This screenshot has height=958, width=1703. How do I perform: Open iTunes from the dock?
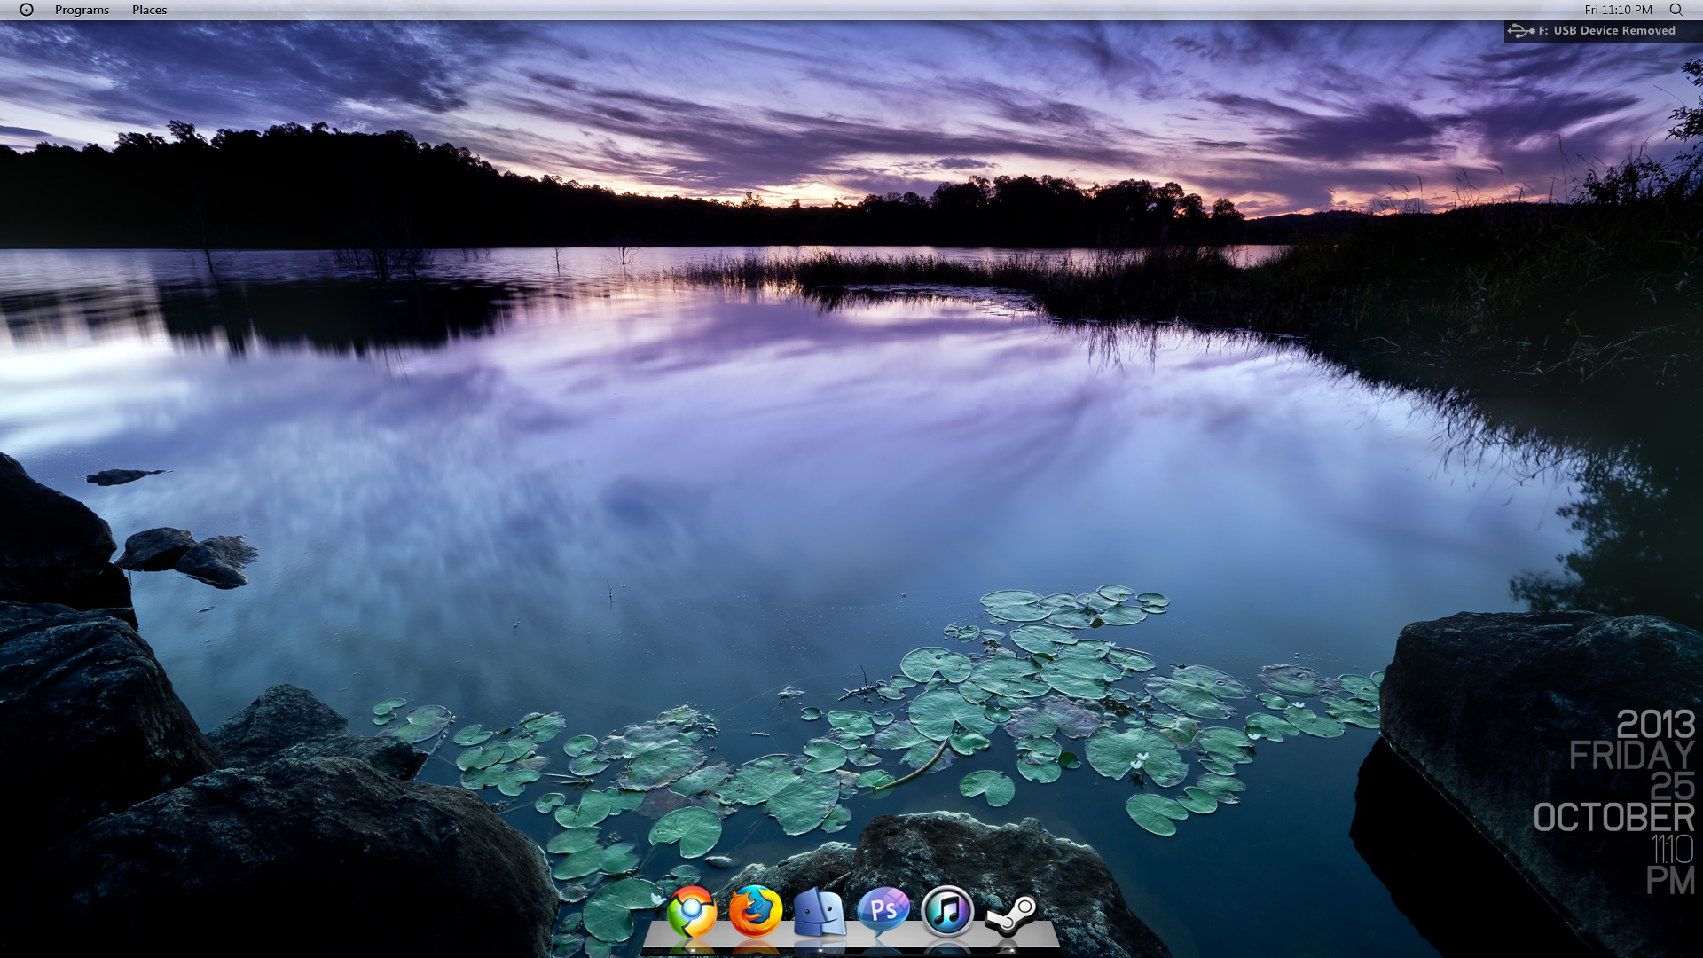[947, 911]
